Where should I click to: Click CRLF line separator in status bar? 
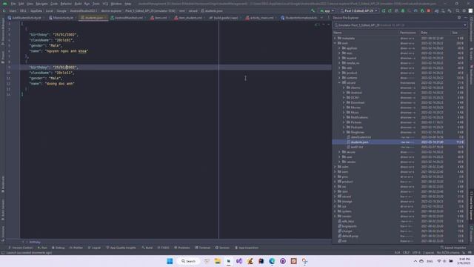pos(406,253)
